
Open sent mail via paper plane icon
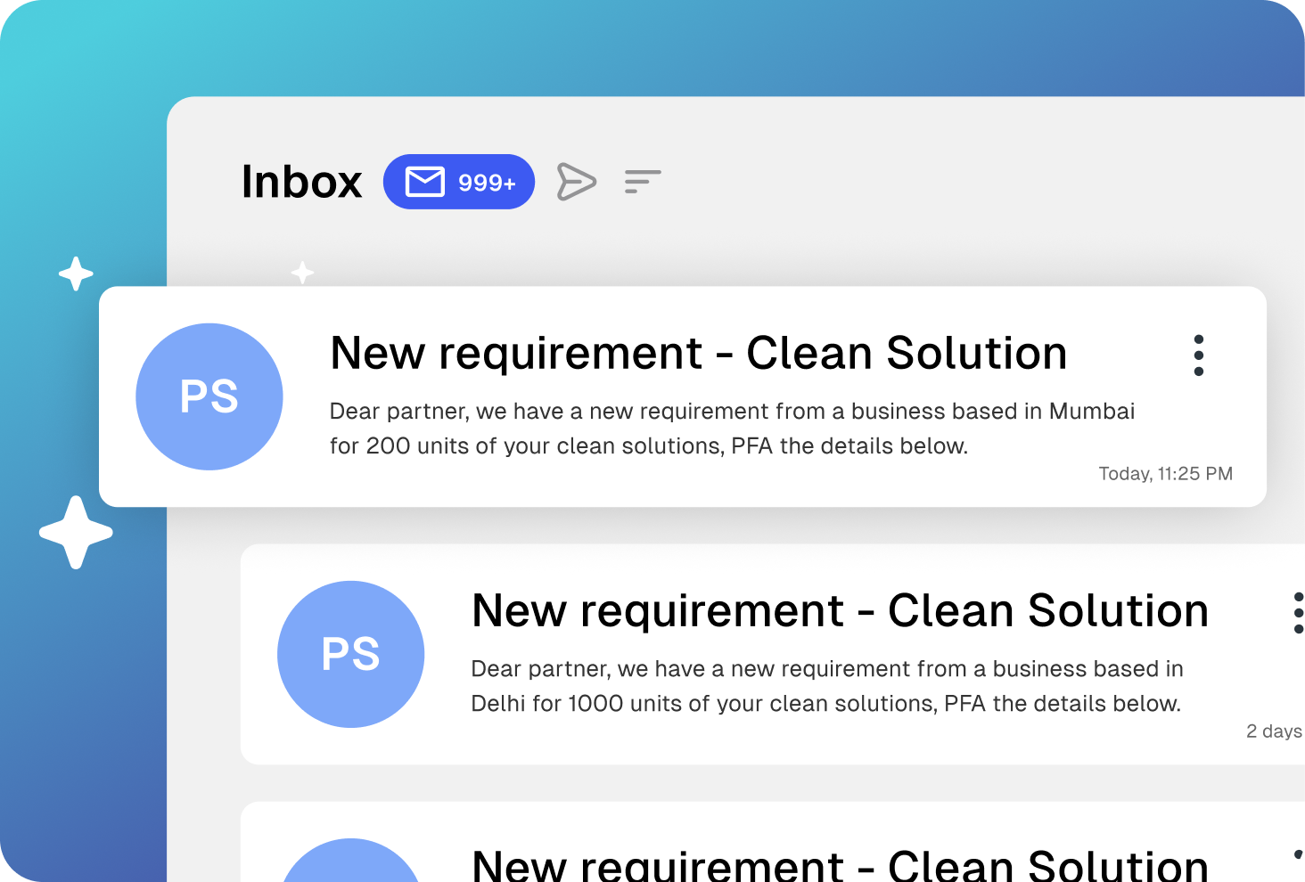(576, 182)
